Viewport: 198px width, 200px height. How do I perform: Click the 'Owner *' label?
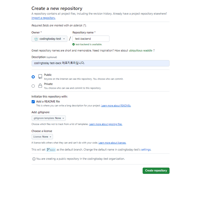tap(37, 32)
